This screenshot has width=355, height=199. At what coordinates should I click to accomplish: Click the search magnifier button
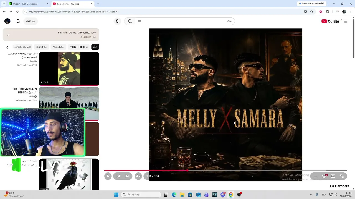[130, 21]
